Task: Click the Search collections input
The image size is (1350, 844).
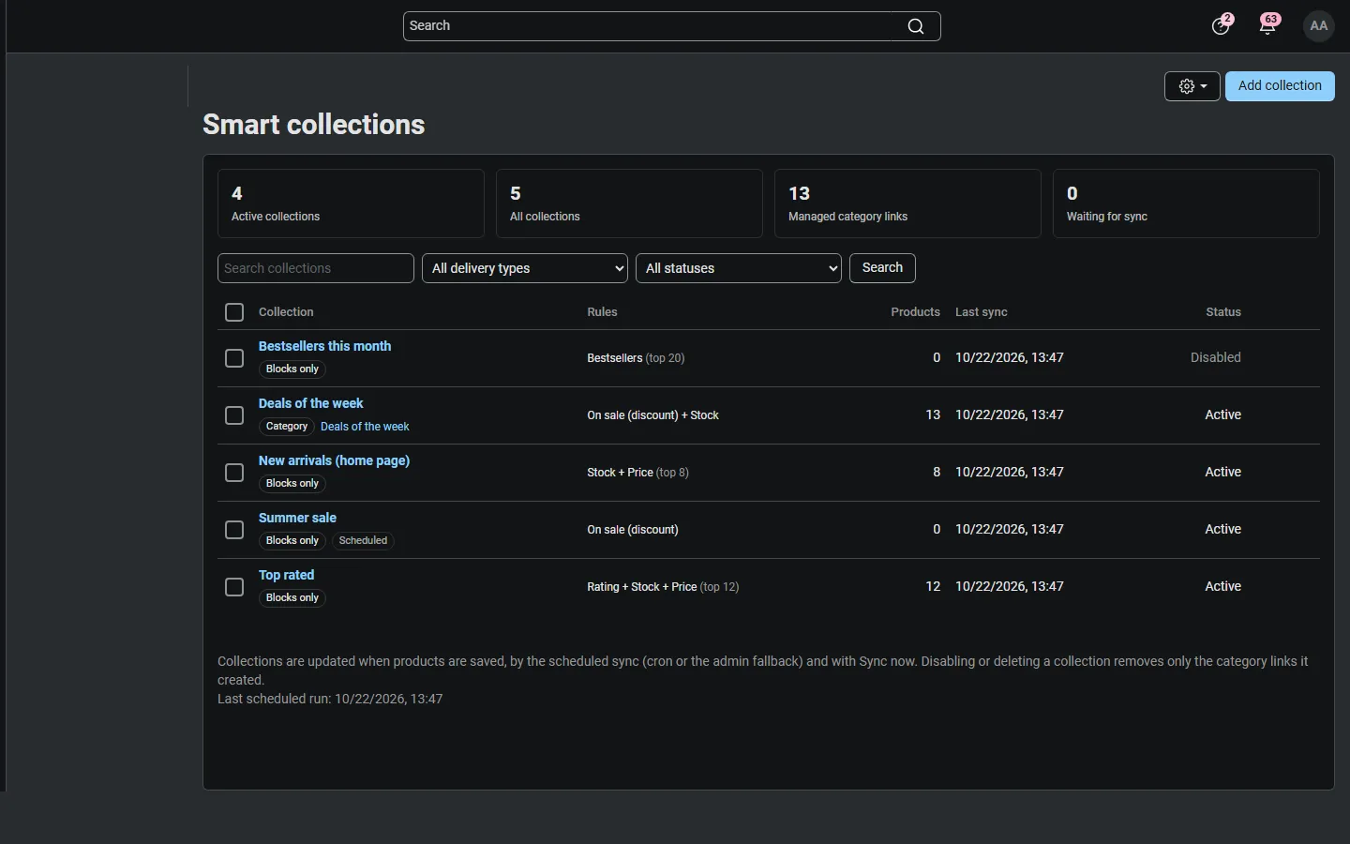Action: [316, 268]
